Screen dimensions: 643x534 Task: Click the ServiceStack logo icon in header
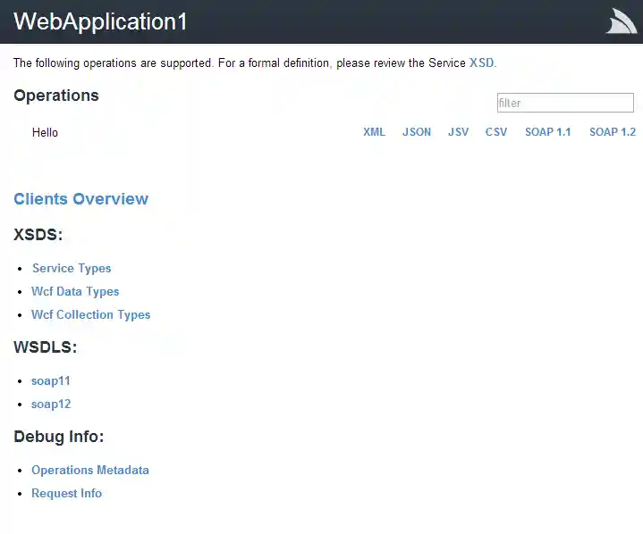[622, 21]
